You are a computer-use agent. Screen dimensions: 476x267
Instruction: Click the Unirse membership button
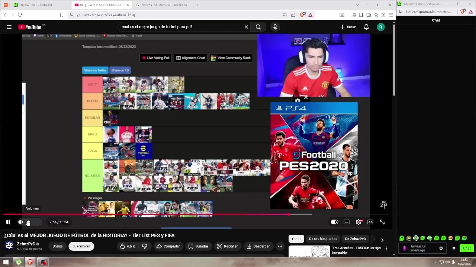(x=58, y=246)
